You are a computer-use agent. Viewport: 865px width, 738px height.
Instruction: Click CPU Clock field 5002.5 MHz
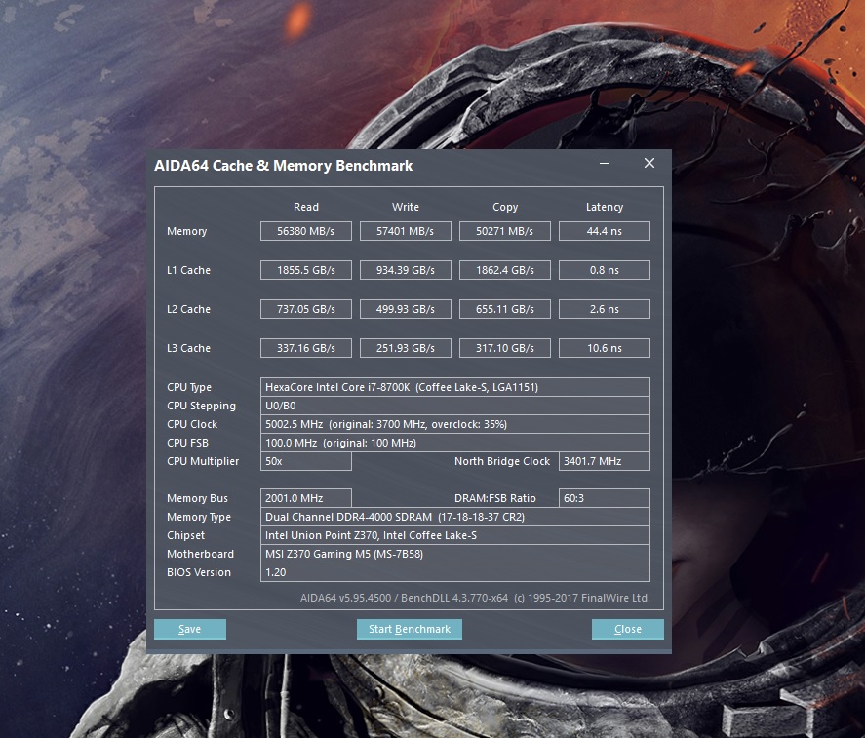coord(455,424)
